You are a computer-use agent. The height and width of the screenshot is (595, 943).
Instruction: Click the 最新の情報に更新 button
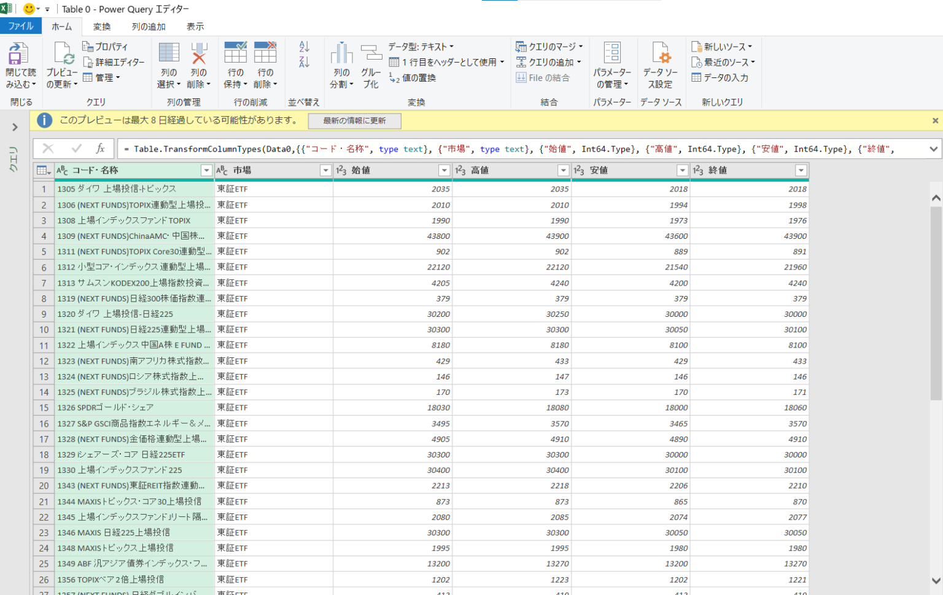pyautogui.click(x=354, y=120)
